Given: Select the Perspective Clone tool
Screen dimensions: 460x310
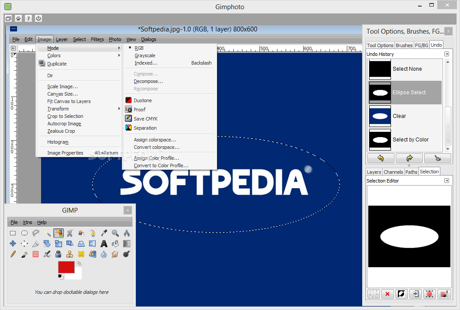Looking at the screenshot, I should pyautogui.click(x=93, y=254).
